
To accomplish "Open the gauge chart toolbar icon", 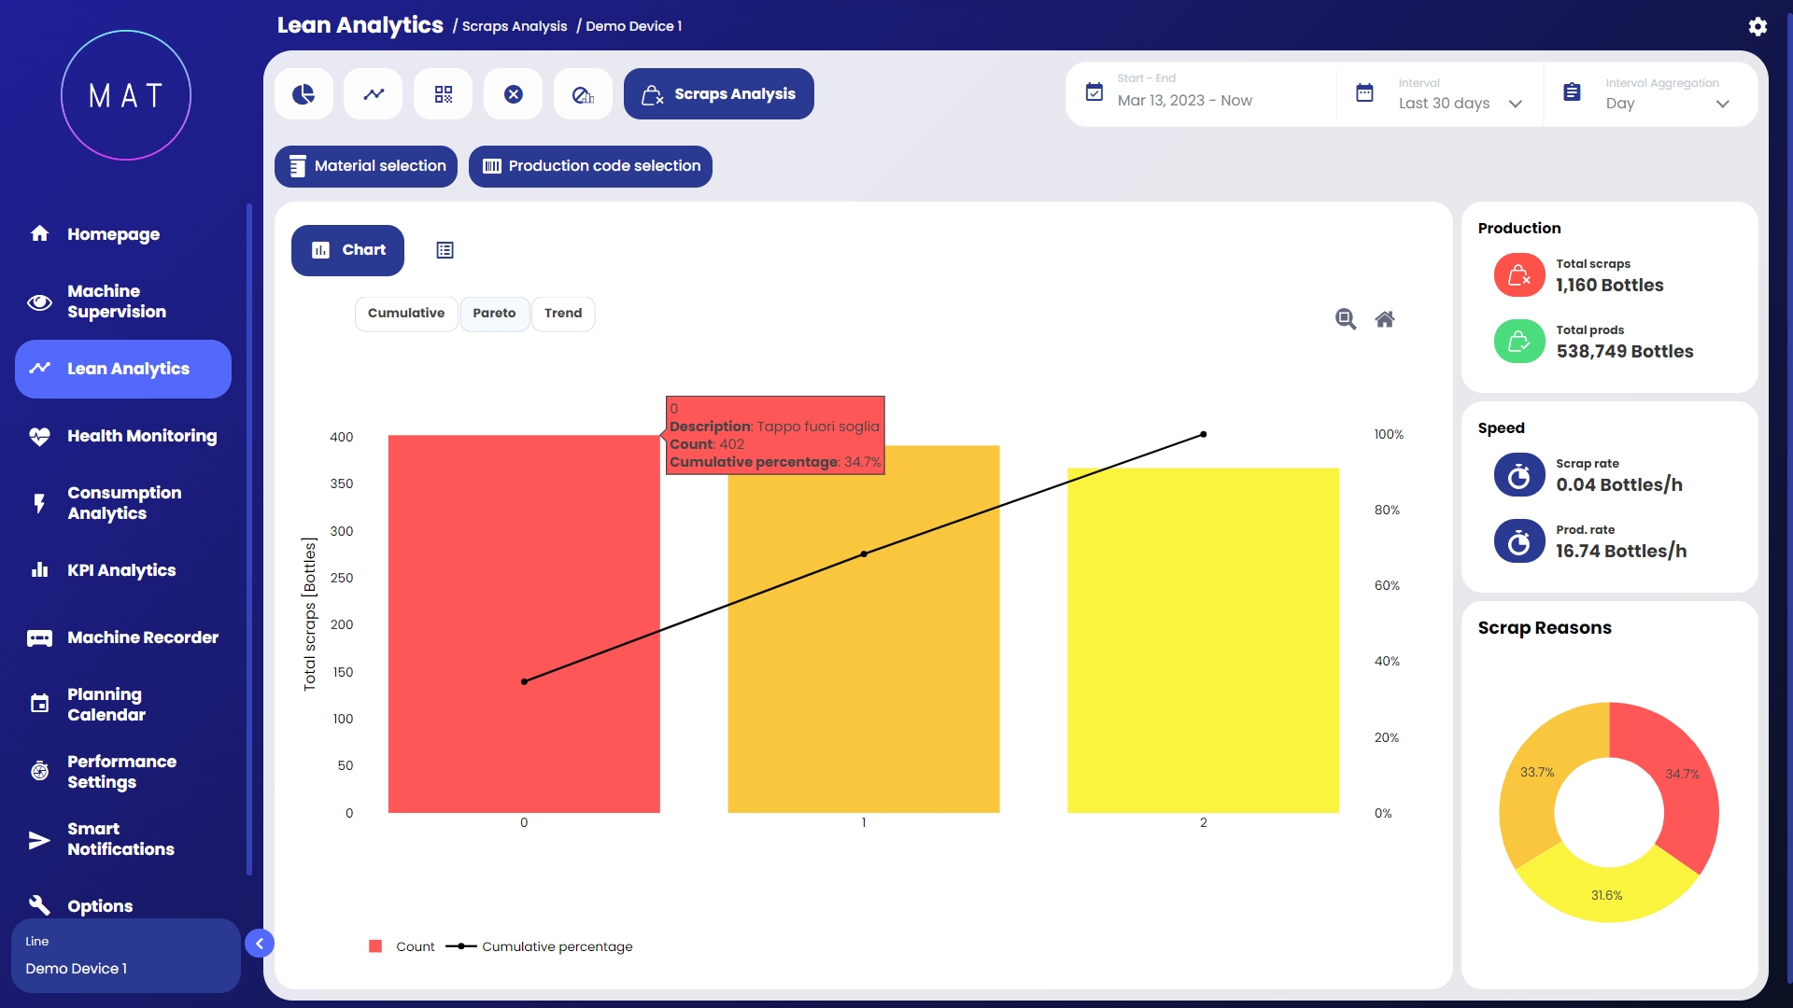I will coord(583,94).
